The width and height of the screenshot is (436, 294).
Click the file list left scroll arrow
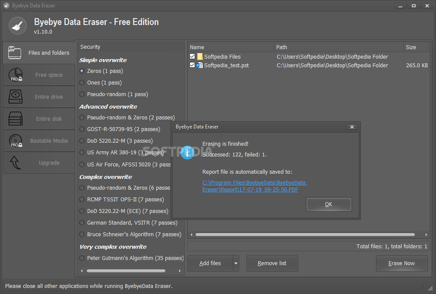click(191, 235)
